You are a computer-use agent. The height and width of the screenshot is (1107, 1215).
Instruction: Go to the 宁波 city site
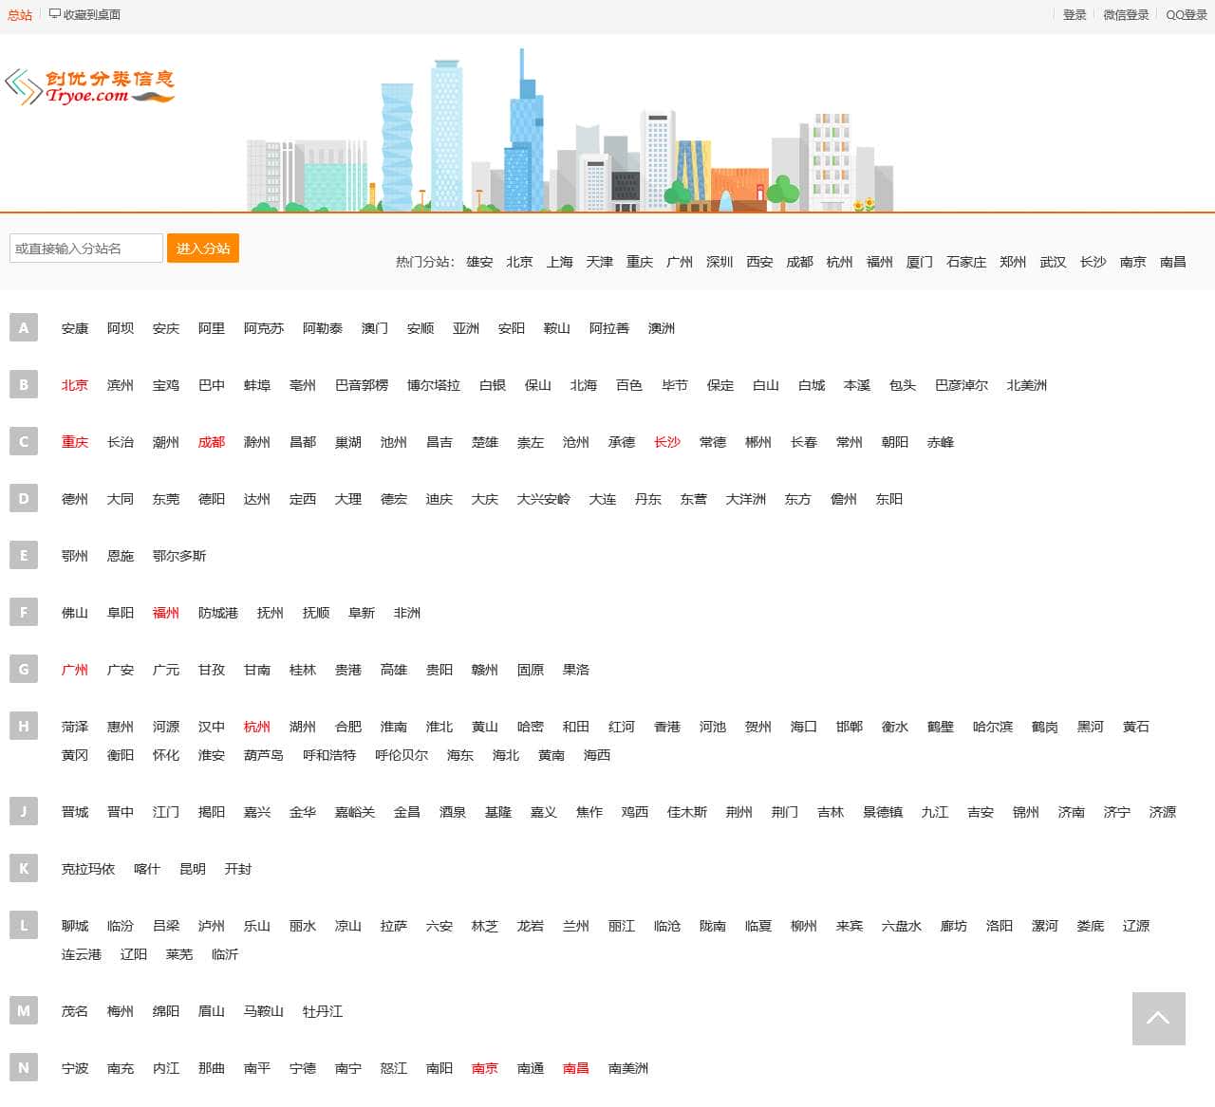(75, 1068)
